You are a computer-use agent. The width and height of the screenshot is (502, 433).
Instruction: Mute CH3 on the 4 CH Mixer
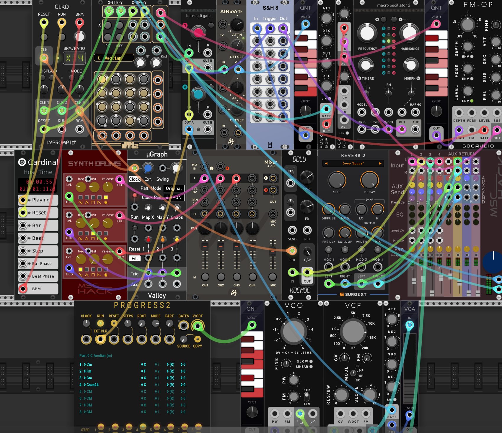[x=237, y=277]
